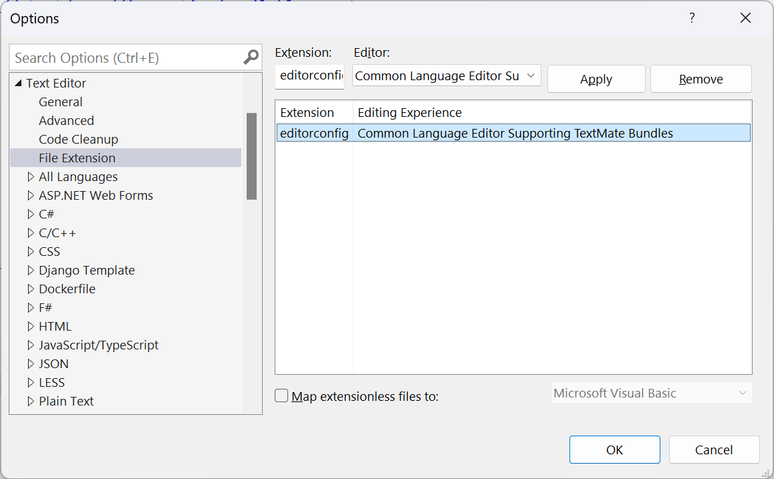Viewport: 774px width, 479px height.
Task: Enable Map extensionless files to checkbox
Action: coord(282,396)
